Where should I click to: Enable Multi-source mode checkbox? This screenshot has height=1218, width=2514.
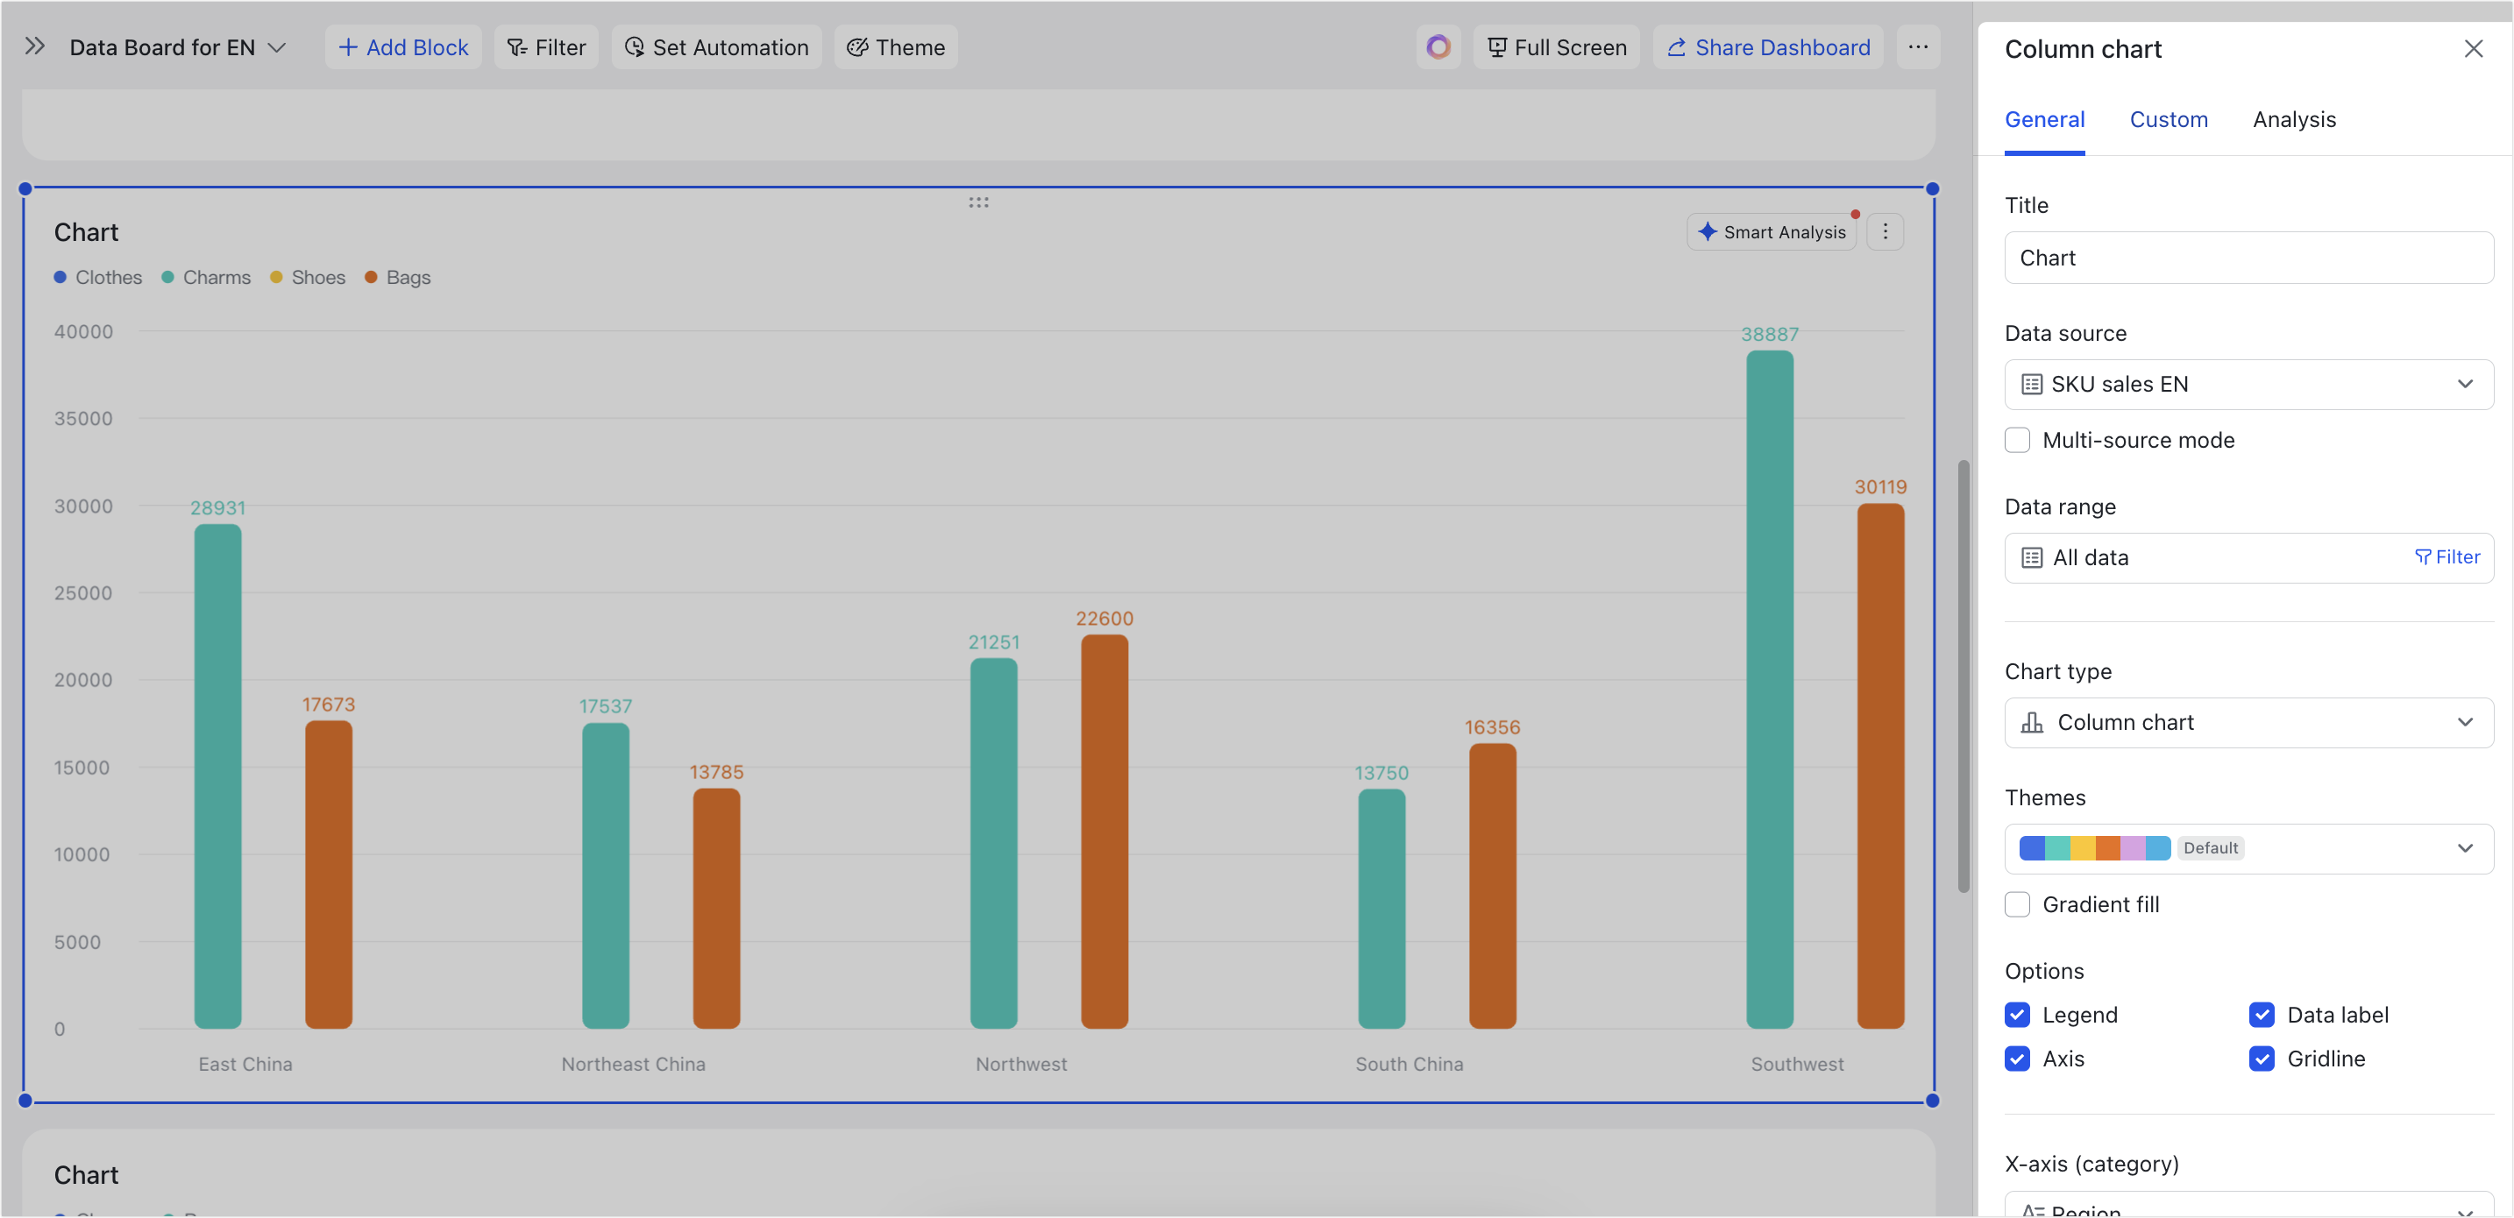(2017, 440)
